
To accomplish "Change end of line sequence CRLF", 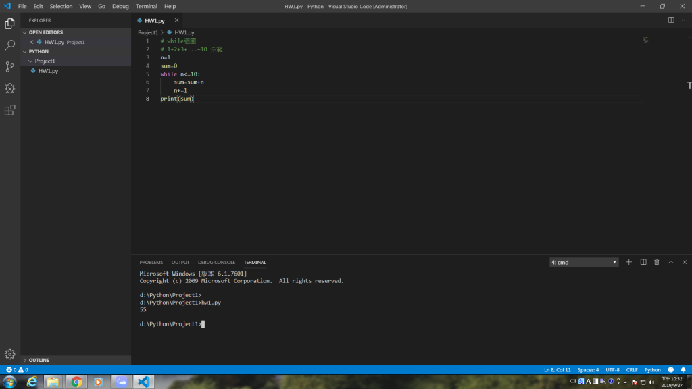I will (x=632, y=370).
